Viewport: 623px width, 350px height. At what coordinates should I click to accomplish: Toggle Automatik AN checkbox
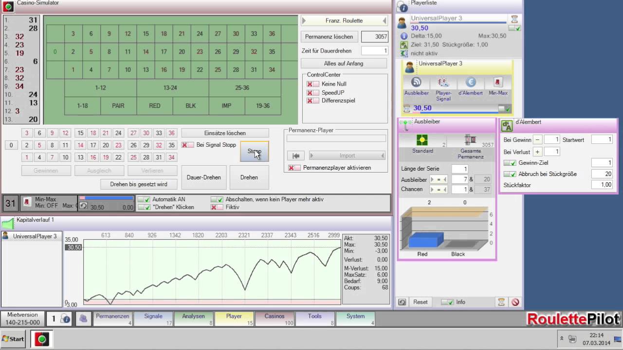(x=144, y=199)
